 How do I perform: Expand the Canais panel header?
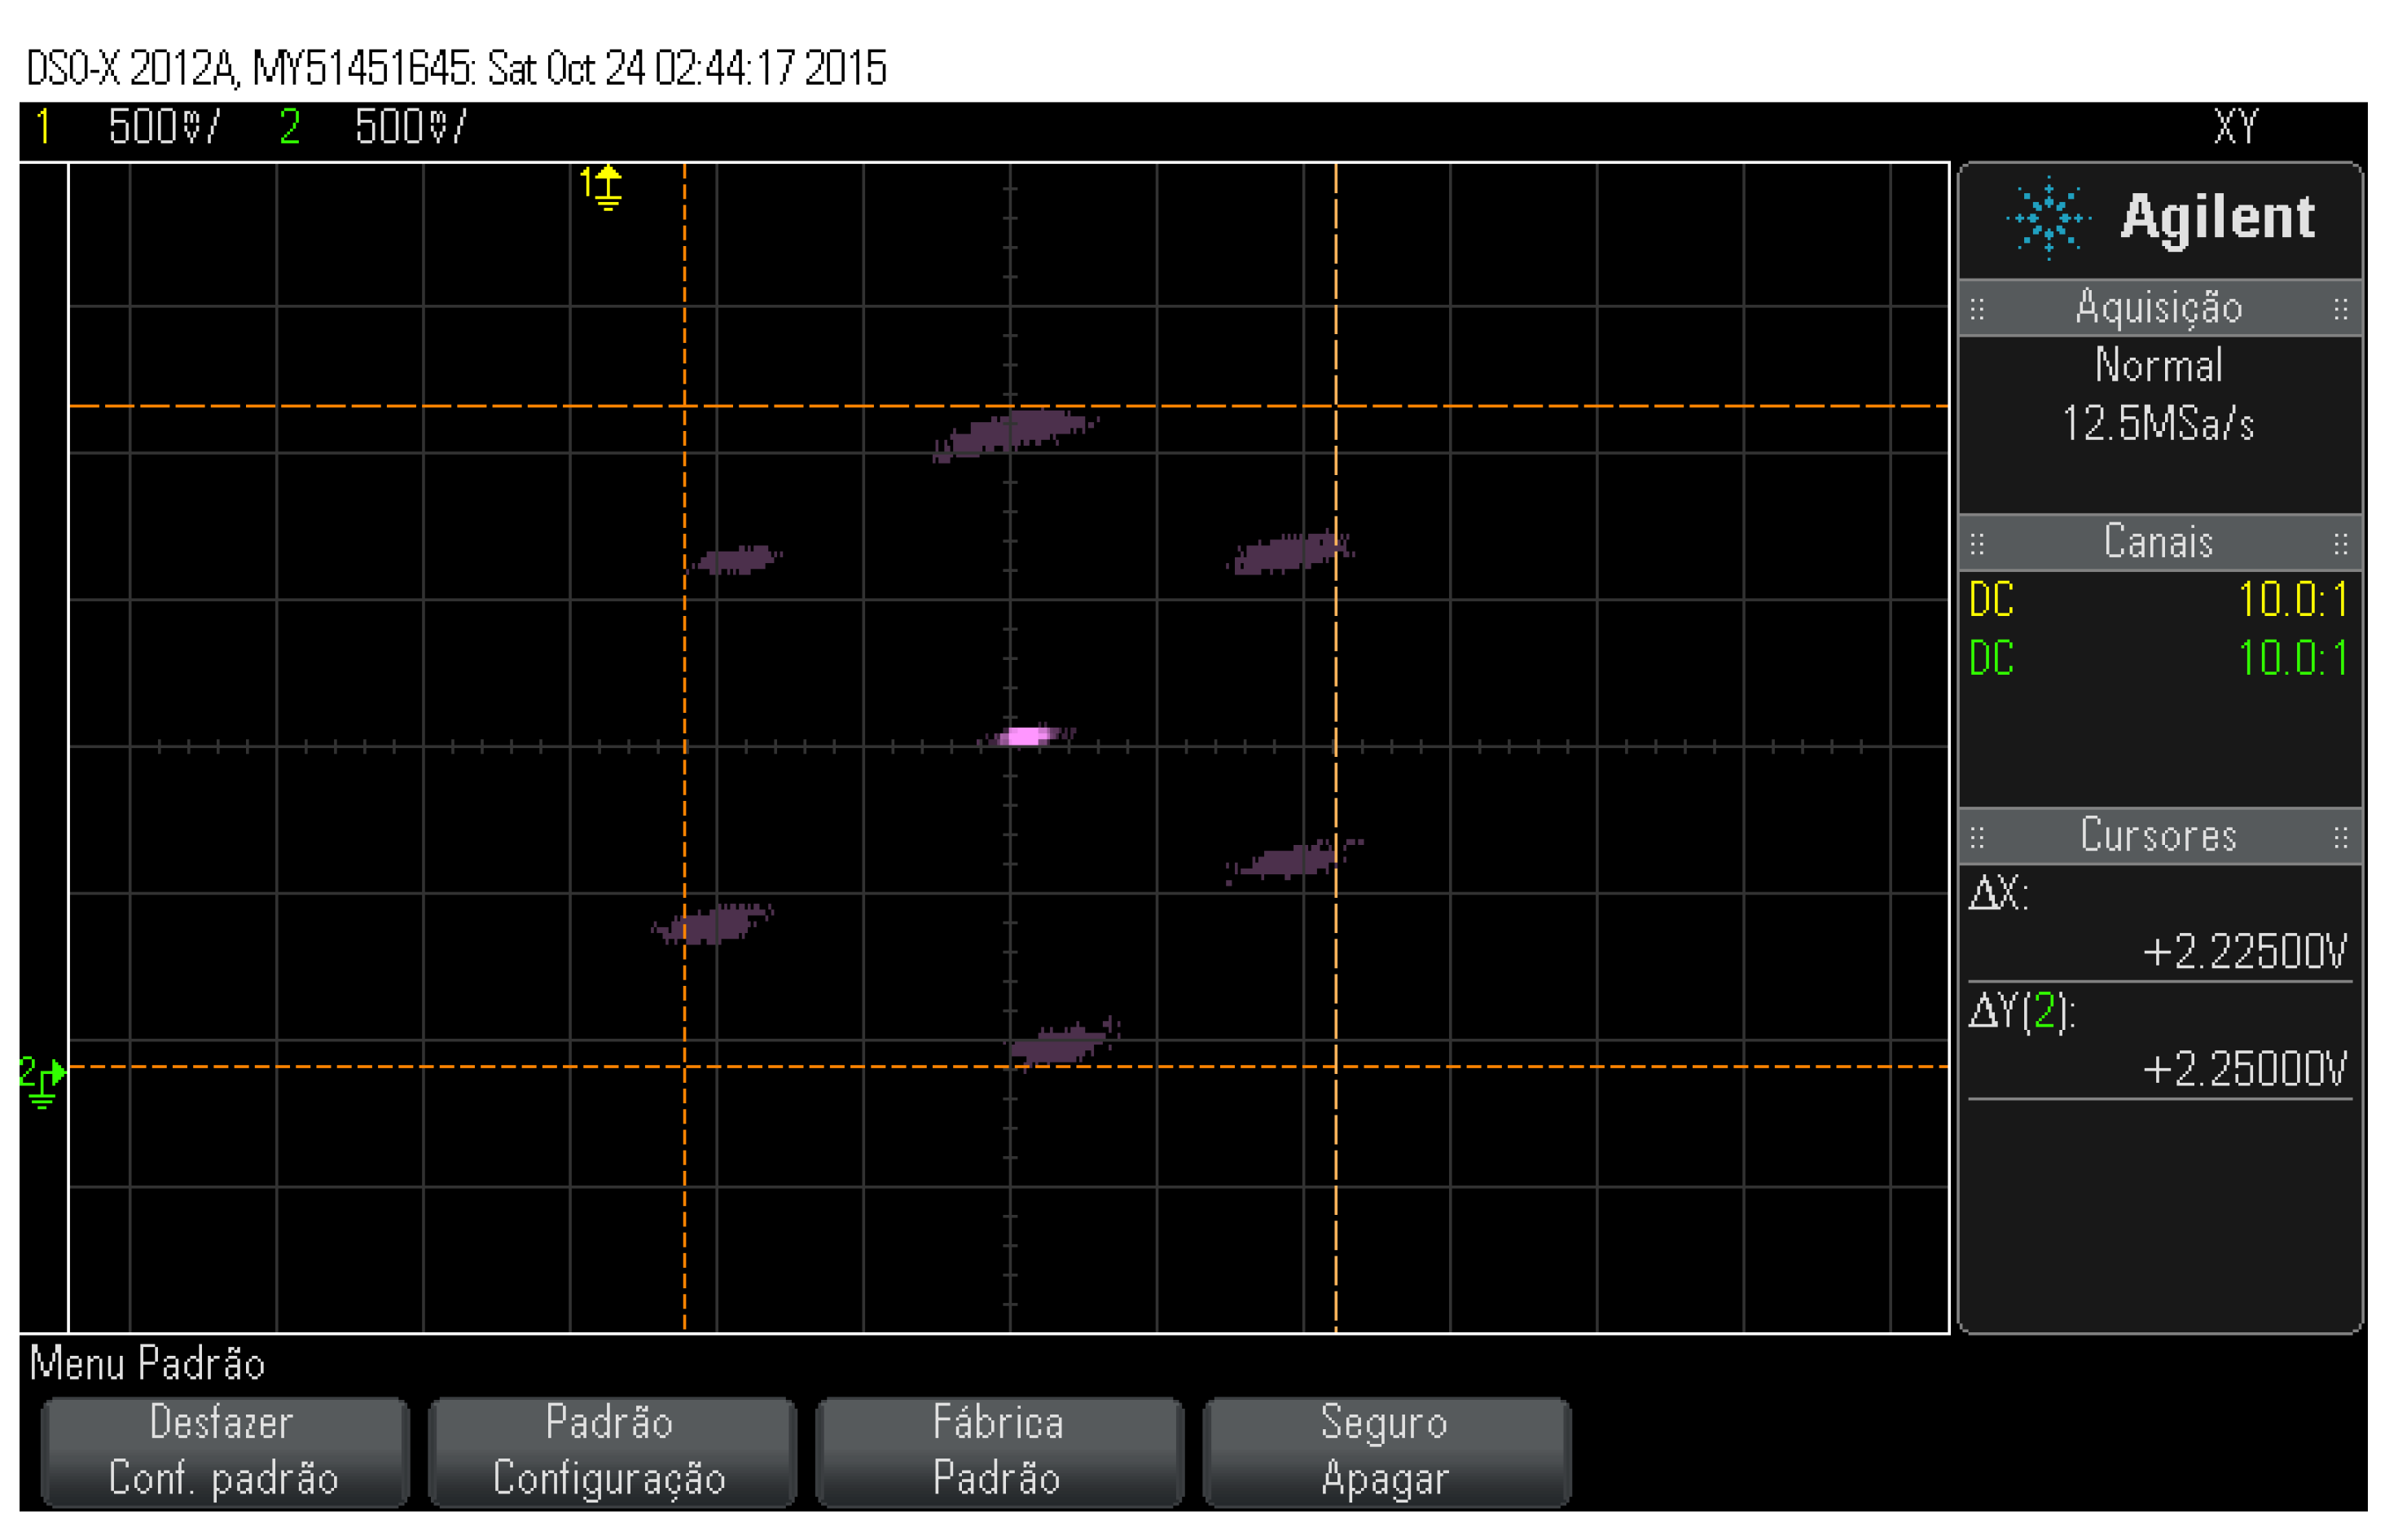2159,543
